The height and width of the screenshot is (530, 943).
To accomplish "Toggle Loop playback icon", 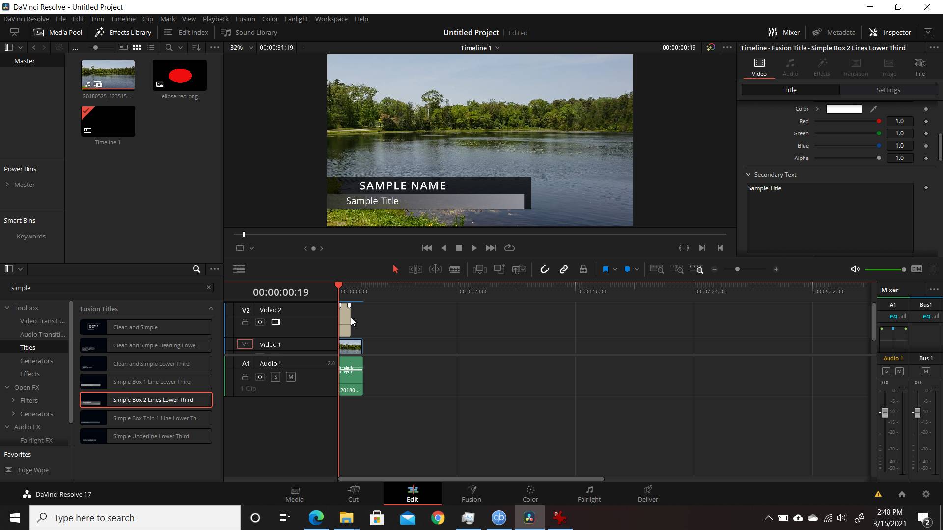I will click(x=509, y=248).
